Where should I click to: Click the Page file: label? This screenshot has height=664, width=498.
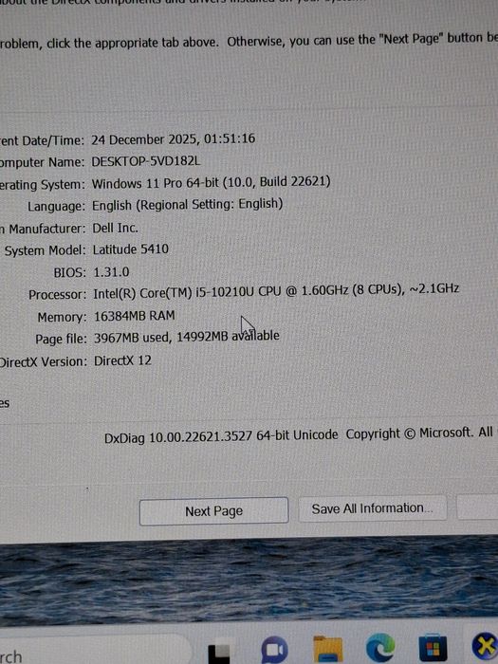[x=61, y=340]
